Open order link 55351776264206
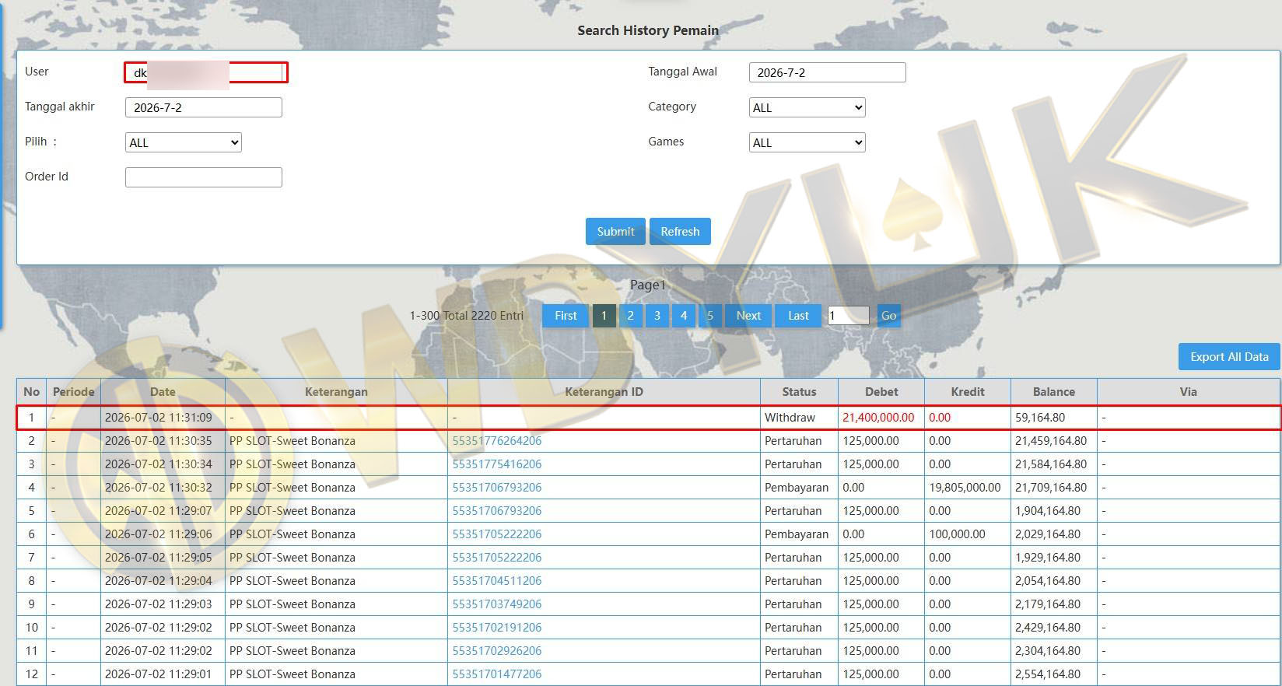 click(x=496, y=441)
